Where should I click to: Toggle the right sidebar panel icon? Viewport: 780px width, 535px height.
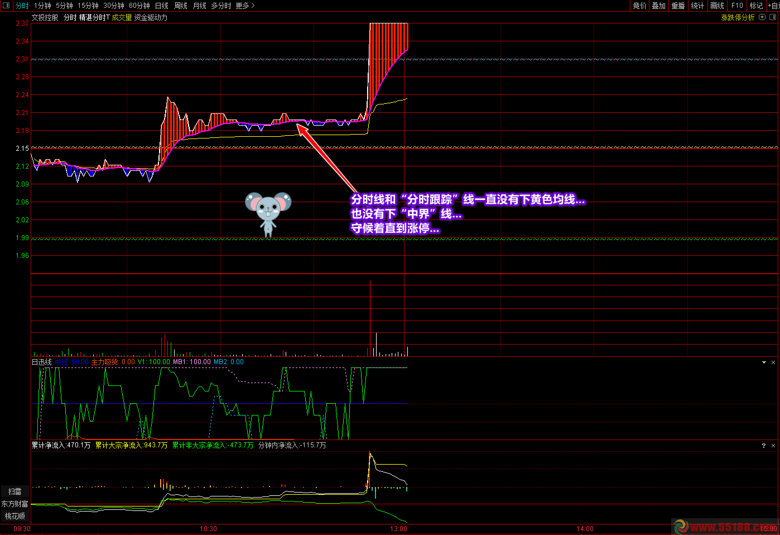coord(773,17)
